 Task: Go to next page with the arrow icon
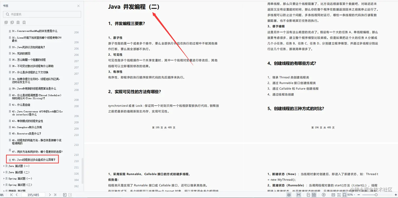point(50,195)
